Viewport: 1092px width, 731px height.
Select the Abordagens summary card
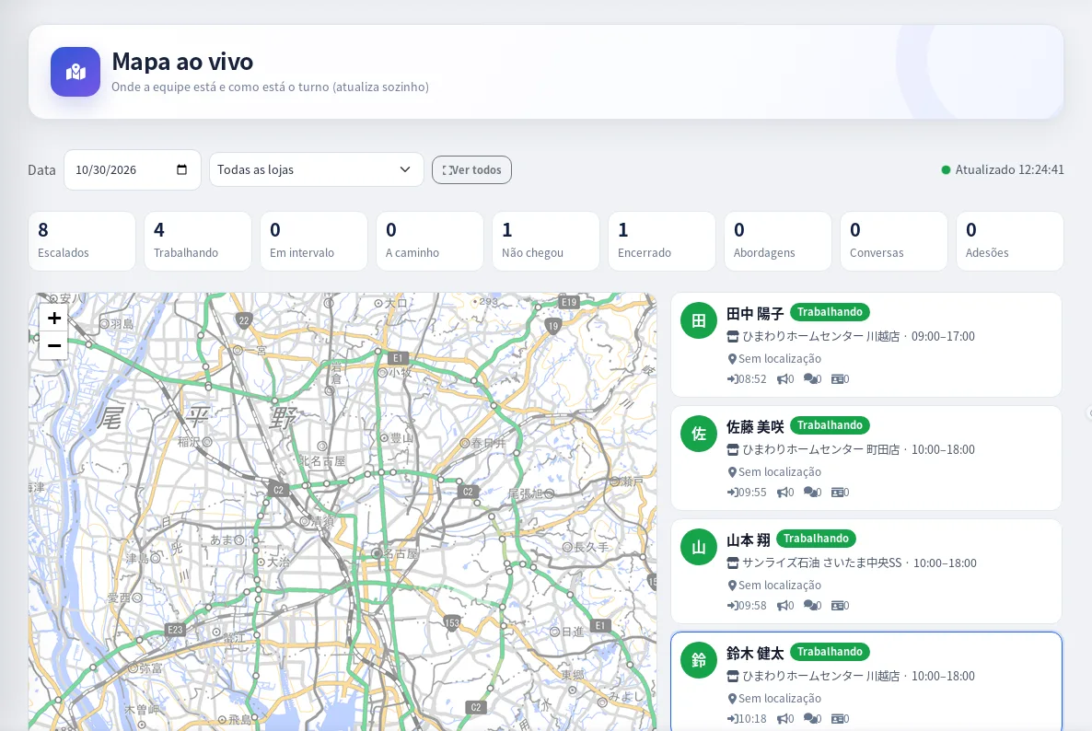tap(778, 241)
